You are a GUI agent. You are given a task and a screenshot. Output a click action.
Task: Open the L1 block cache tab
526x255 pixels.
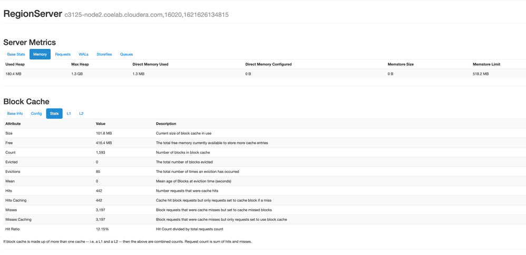[x=69, y=113]
